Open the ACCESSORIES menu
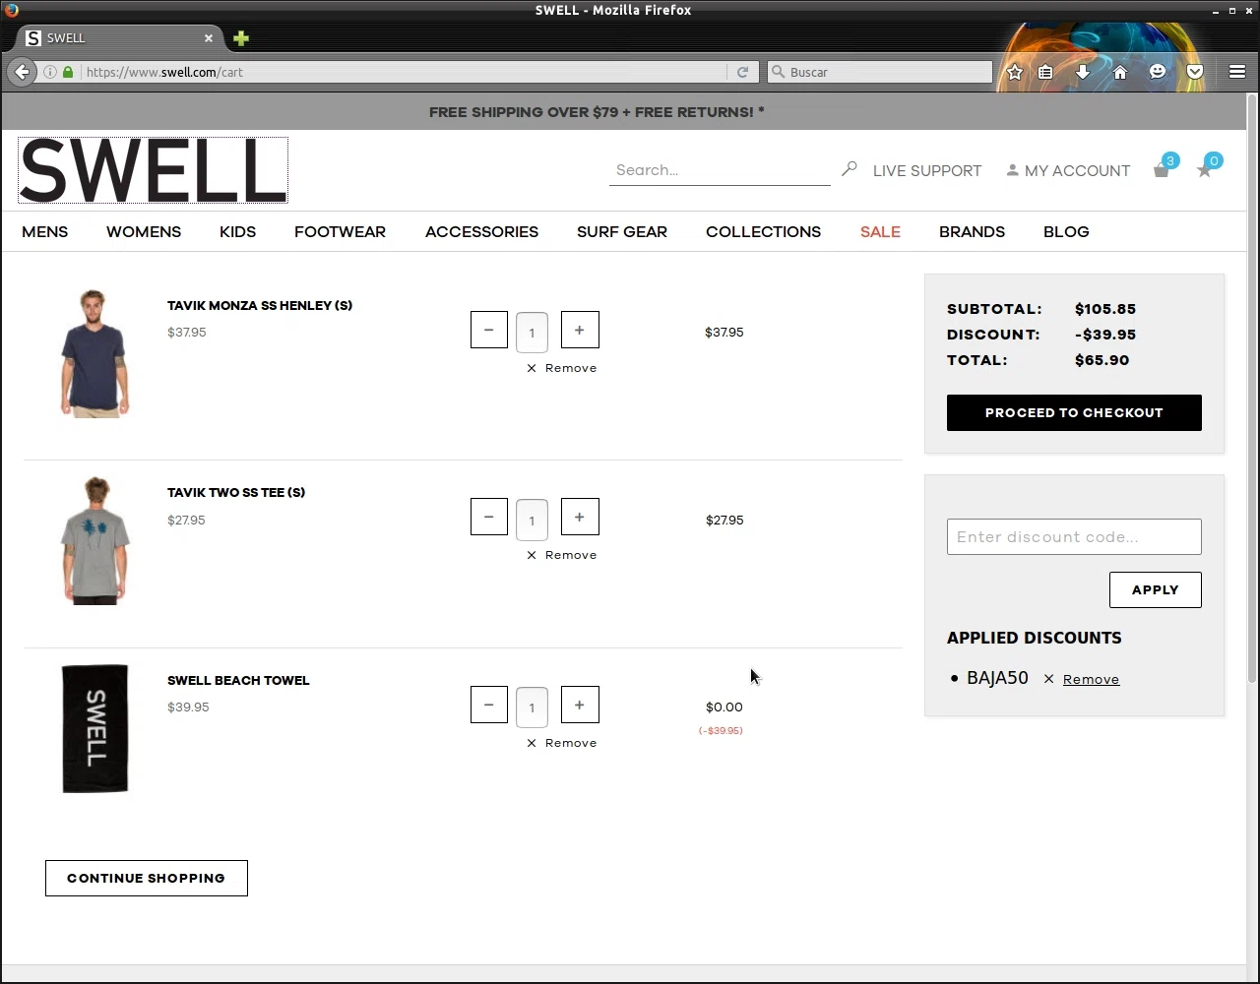The width and height of the screenshot is (1260, 984). click(x=481, y=232)
